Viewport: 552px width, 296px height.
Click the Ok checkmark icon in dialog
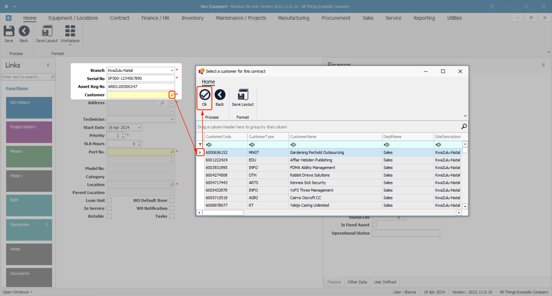[x=205, y=95]
